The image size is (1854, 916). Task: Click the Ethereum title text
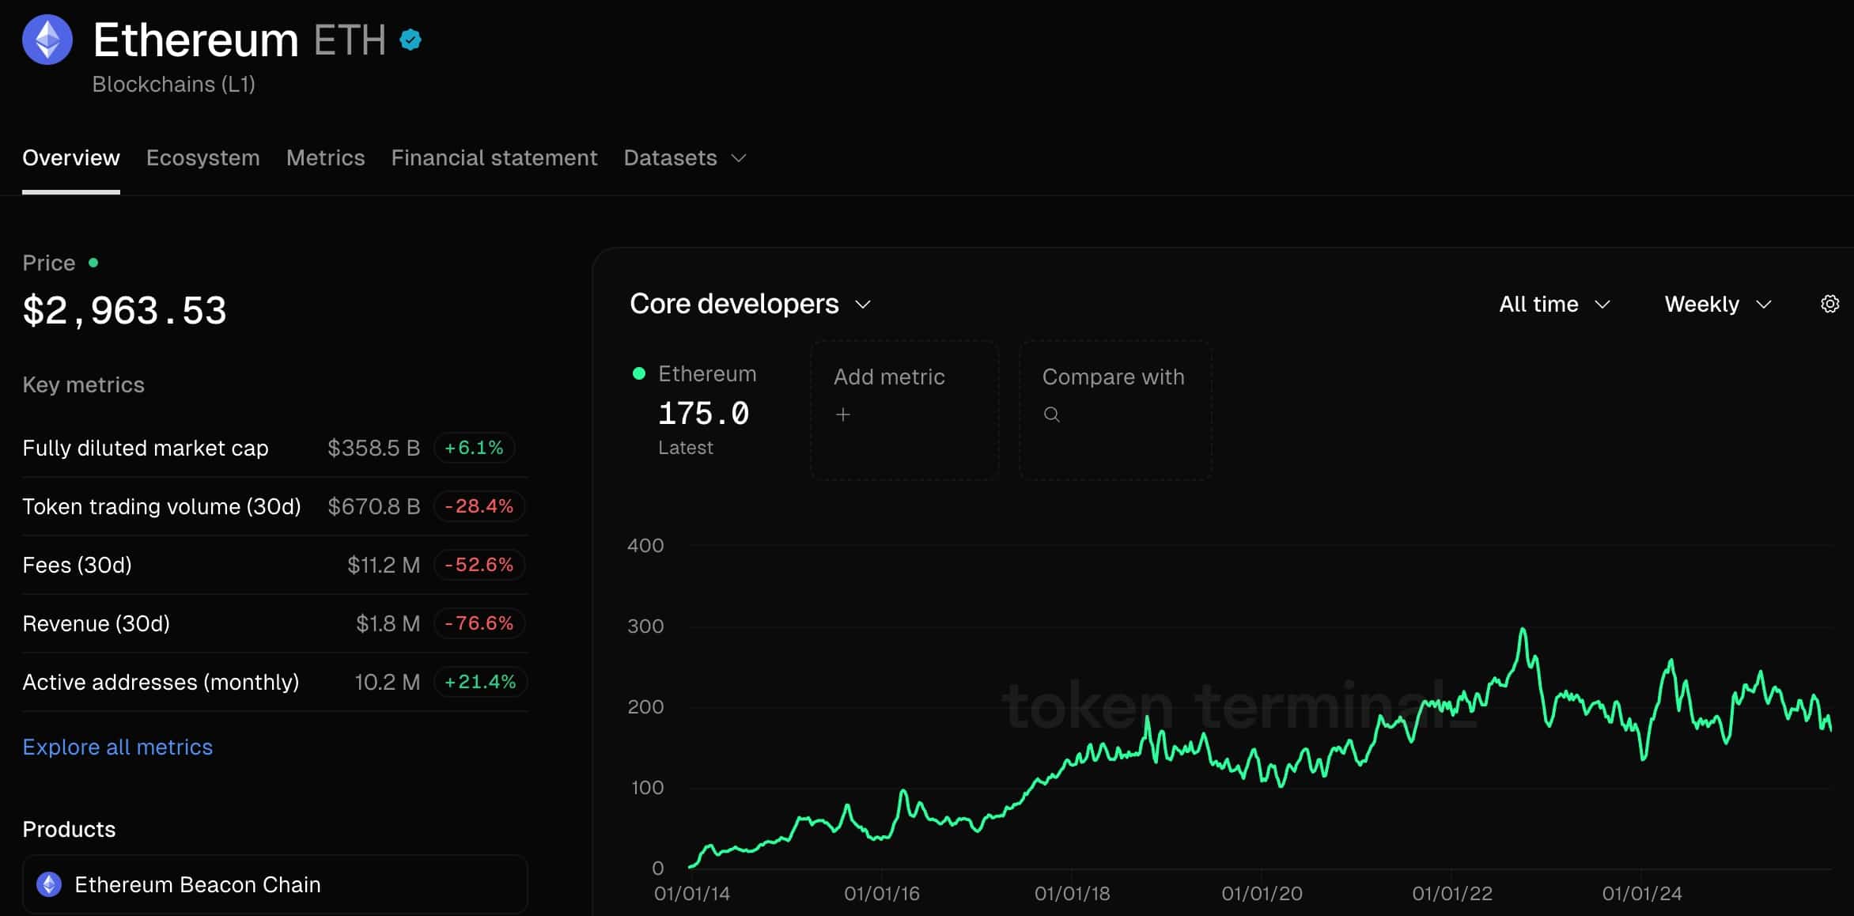[x=195, y=40]
